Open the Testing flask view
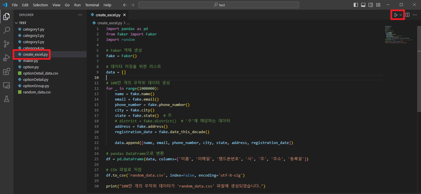The height and width of the screenshot is (194, 421). (6, 99)
